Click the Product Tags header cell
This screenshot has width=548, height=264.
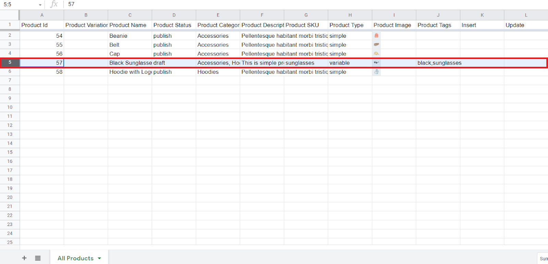(438, 25)
